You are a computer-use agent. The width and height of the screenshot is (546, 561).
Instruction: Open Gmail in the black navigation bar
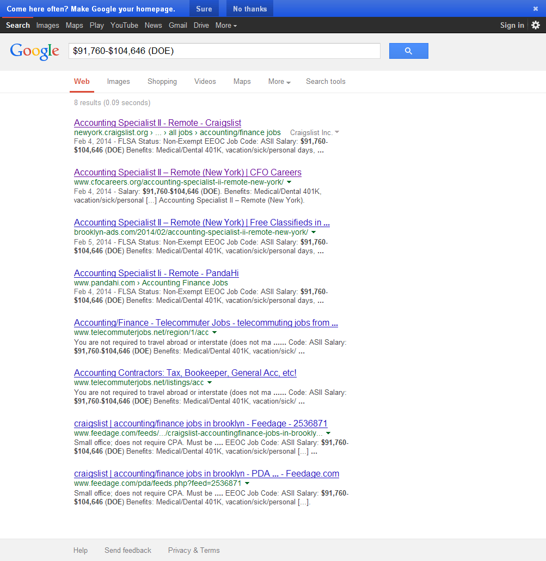tap(177, 26)
